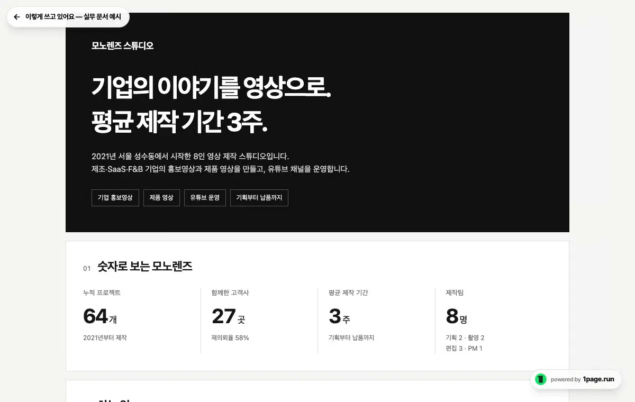This screenshot has width=635, height=402.
Task: Click the '27곳' statistic
Action: coord(228,316)
